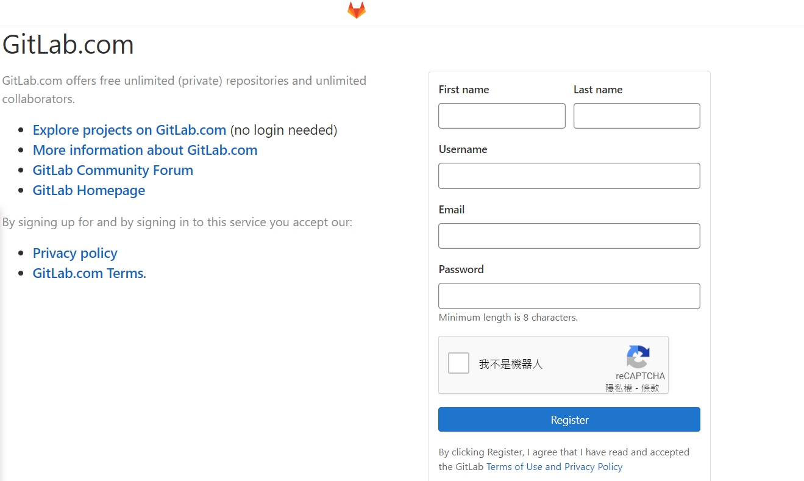Viewport: 804px width, 481px height.
Task: Go to the GitLab Homepage link
Action: [89, 190]
